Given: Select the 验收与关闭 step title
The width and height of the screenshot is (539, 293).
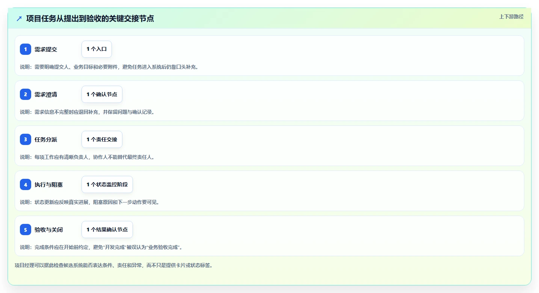Looking at the screenshot, I should 48,230.
